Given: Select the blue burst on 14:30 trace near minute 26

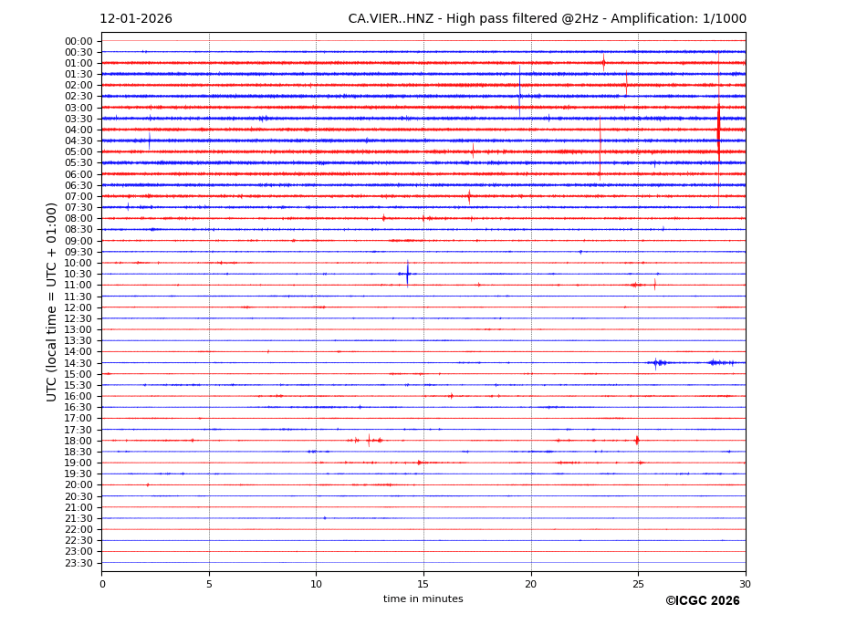Looking at the screenshot, I should [657, 363].
